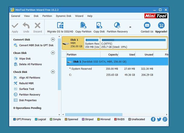Click the sidebar scroll-down arrow
The height and width of the screenshot is (133, 184).
59,115
